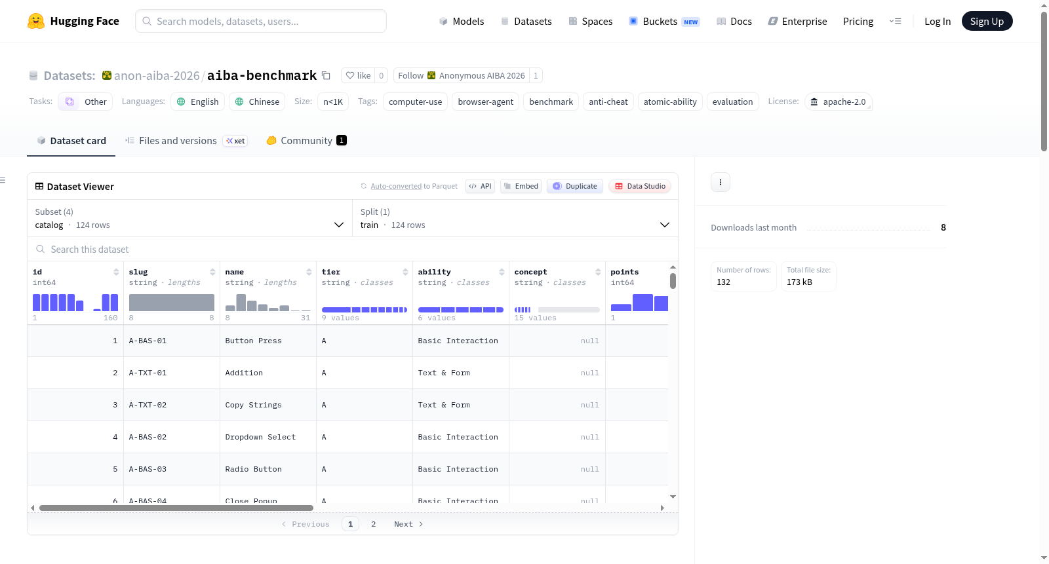Click the page vertical scrollbar thumb
The width and height of the screenshot is (1049, 564).
pos(1044,81)
